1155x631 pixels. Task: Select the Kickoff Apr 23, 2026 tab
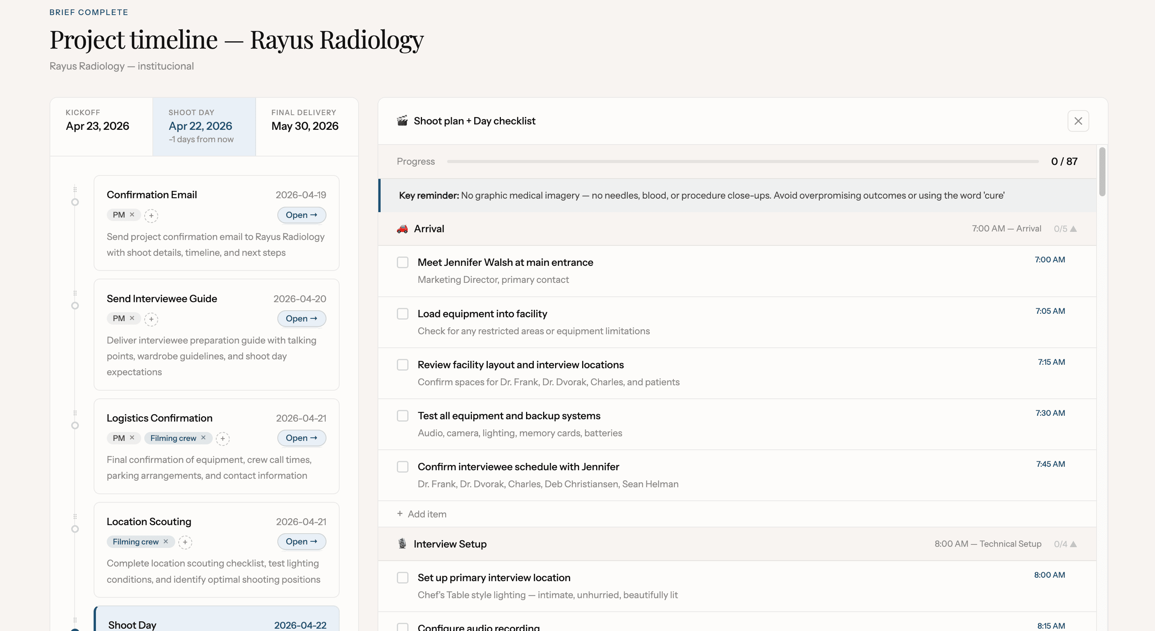pyautogui.click(x=101, y=127)
